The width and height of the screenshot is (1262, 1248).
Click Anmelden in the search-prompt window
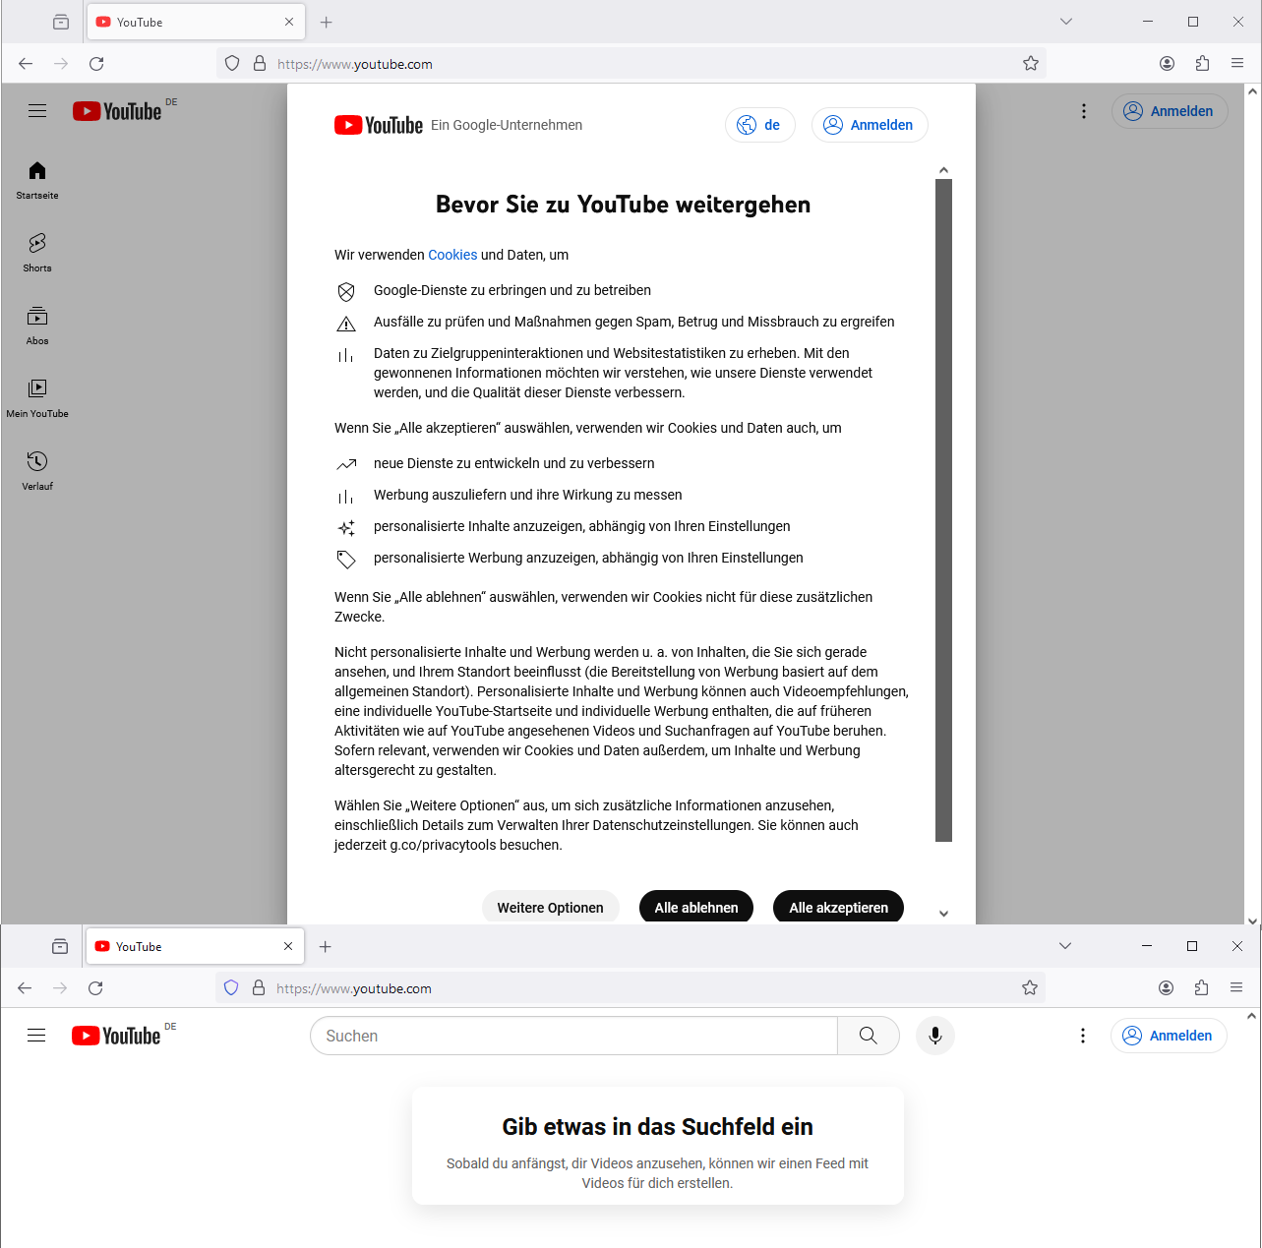pos(1169,1036)
